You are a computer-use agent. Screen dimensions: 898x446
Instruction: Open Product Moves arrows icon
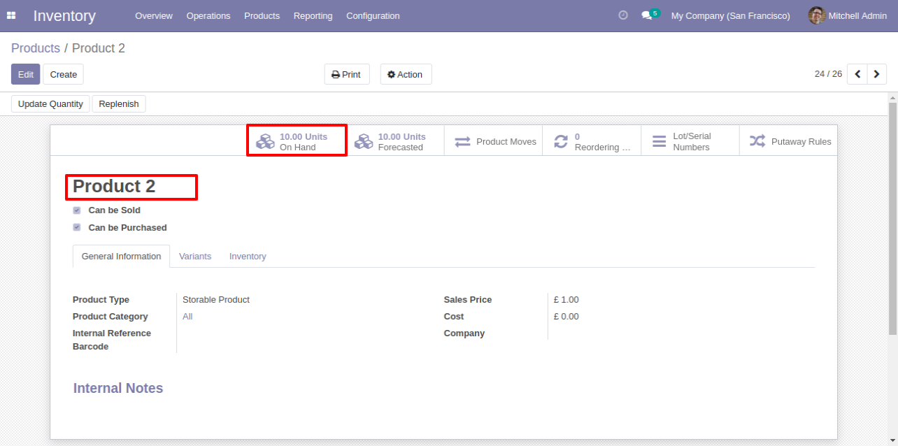click(x=462, y=142)
